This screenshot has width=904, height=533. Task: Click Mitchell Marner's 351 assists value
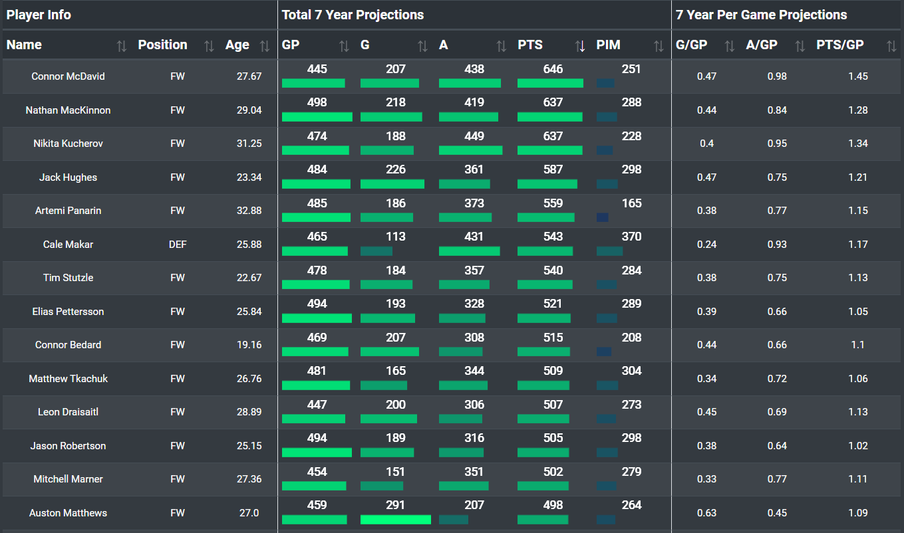coord(474,472)
